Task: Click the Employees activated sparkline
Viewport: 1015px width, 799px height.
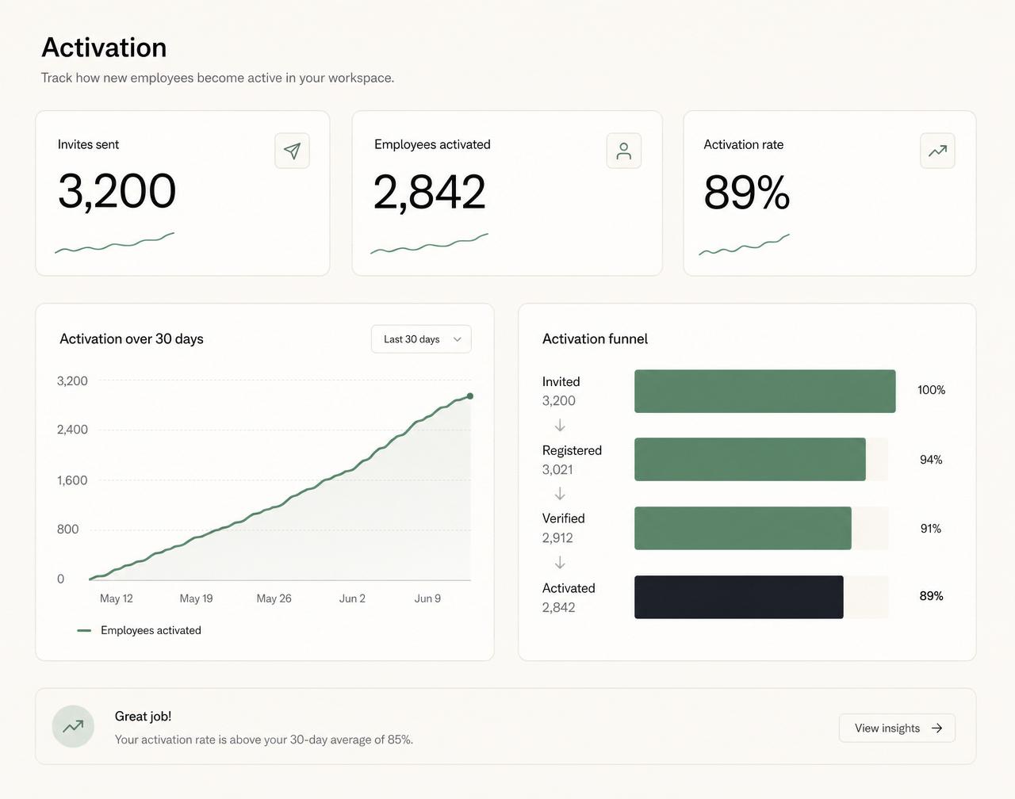Action: (x=430, y=244)
